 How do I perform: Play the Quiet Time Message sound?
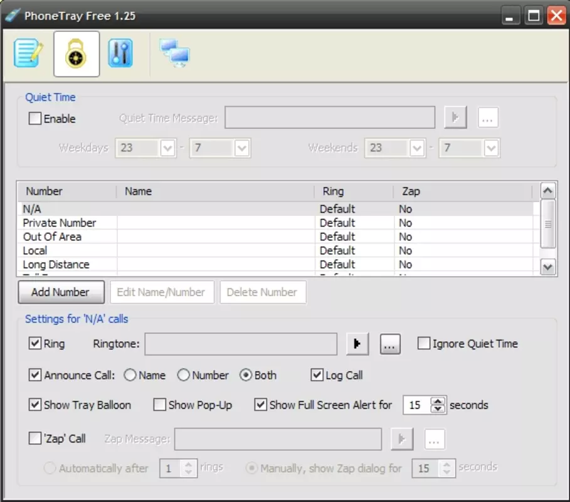tap(455, 117)
